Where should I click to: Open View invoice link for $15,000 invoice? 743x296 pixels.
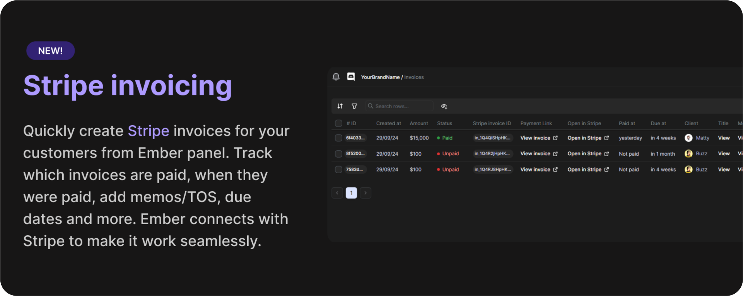point(535,138)
